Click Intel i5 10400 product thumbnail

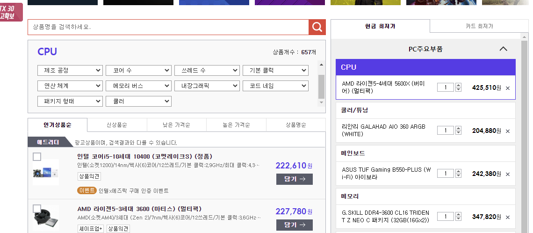(x=46, y=173)
